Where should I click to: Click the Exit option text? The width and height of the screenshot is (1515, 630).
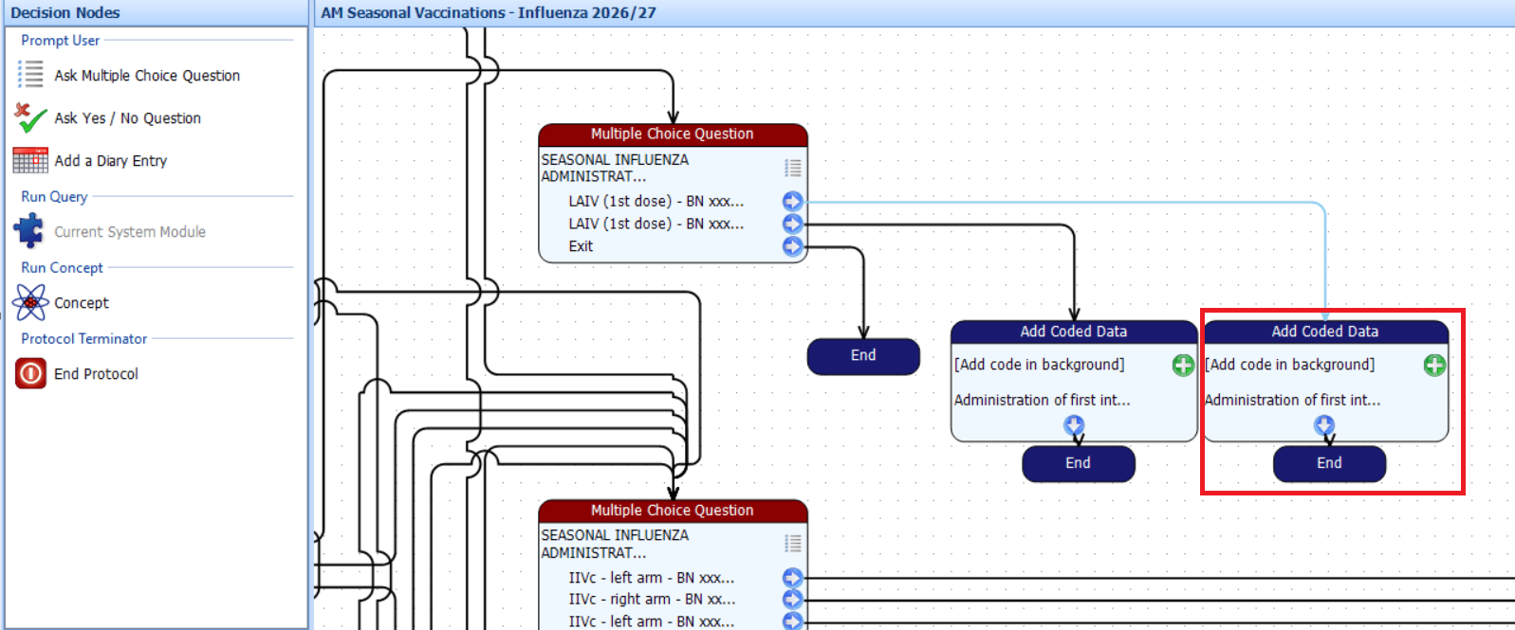581,246
